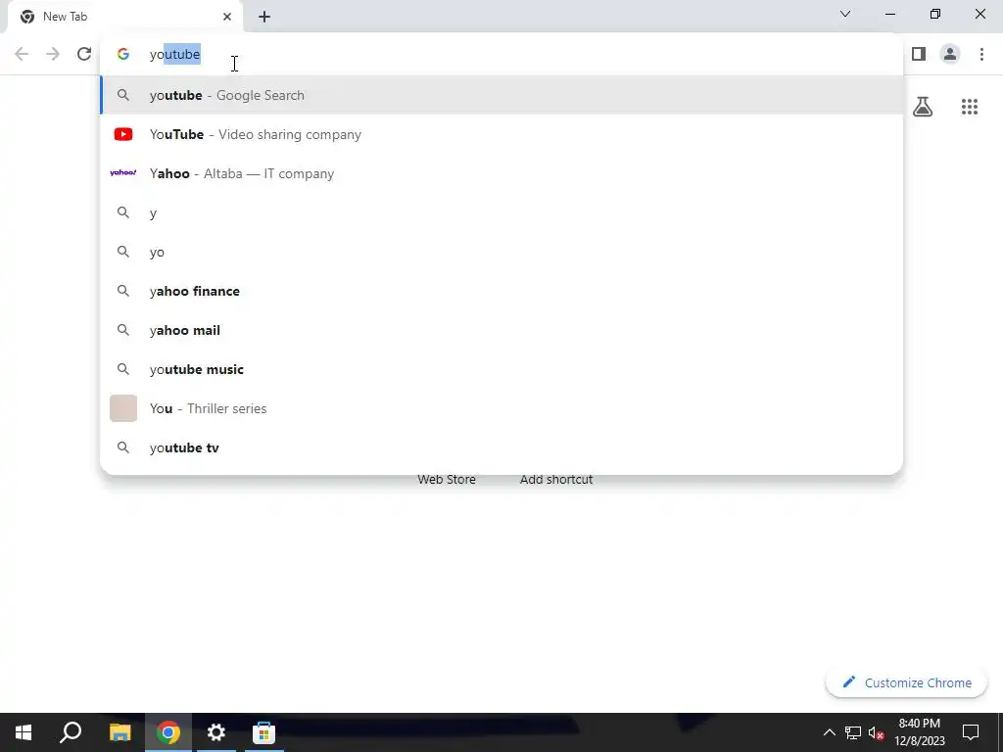Open the Chrome profile avatar menu
The width and height of the screenshot is (1003, 752).
(x=950, y=54)
